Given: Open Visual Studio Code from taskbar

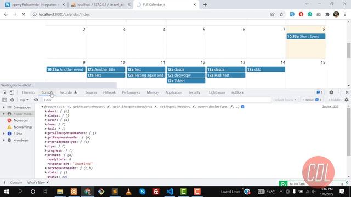Looking at the screenshot, I should [169, 192].
